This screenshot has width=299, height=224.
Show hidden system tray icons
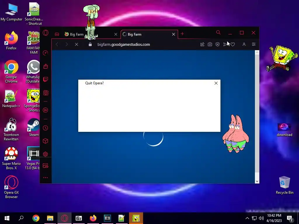247,218
